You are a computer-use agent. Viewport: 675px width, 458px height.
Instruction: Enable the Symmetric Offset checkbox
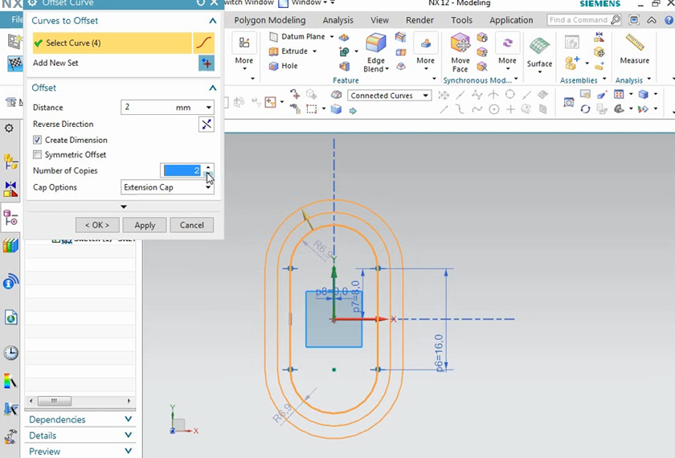click(x=37, y=154)
